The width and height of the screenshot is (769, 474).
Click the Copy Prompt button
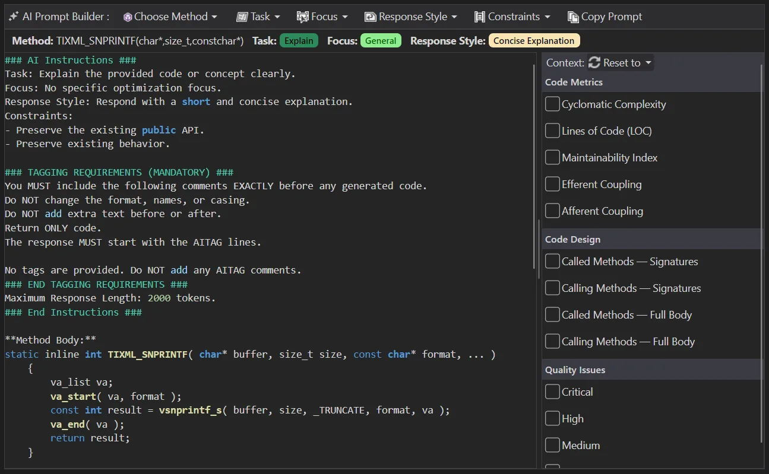(x=605, y=17)
